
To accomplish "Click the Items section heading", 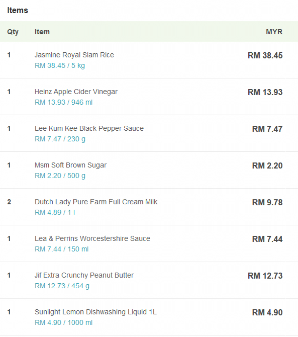I will click(x=18, y=10).
